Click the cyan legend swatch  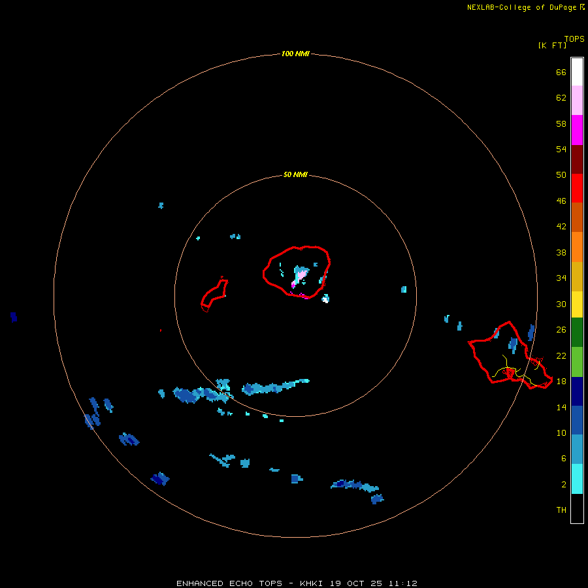pos(577,479)
